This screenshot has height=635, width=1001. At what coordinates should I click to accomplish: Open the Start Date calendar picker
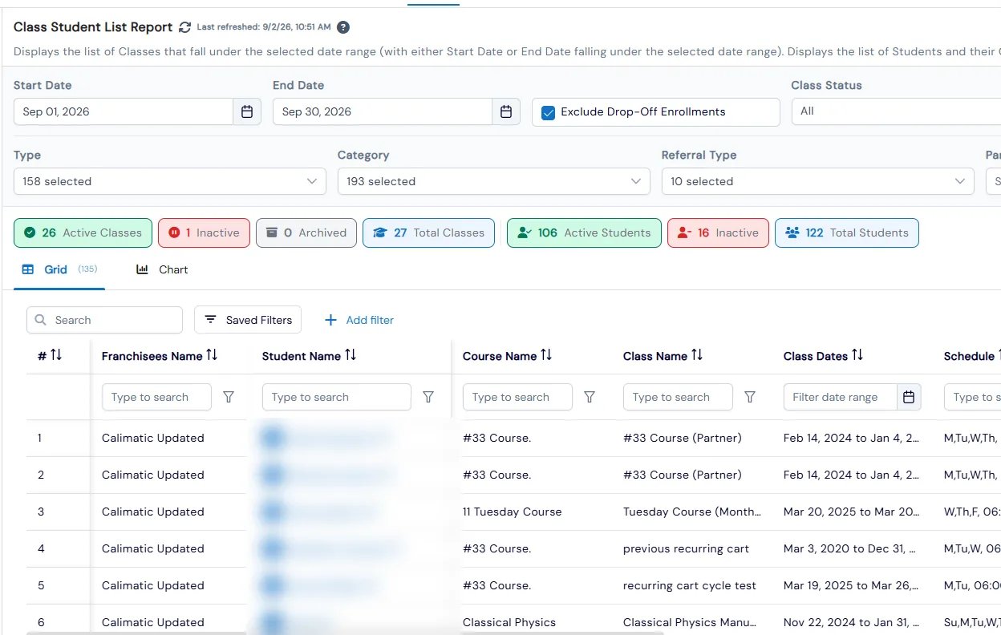click(x=247, y=111)
